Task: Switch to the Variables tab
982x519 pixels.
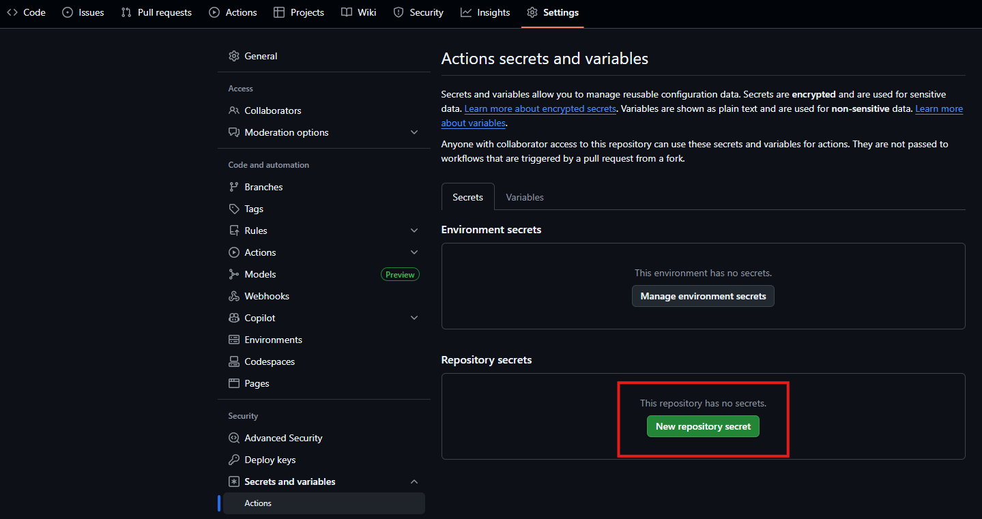Action: tap(524, 197)
